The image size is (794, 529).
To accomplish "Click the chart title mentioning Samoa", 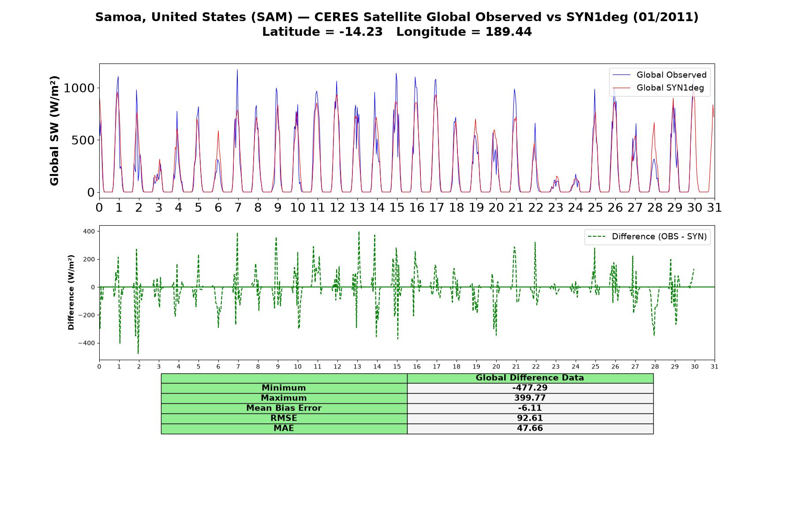I will click(397, 17).
